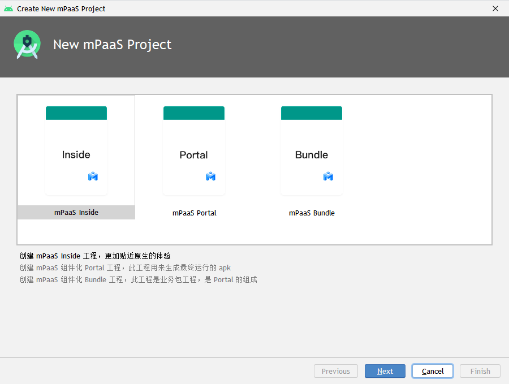Select the Inside project template thumbnail
This screenshot has width=509, height=384.
76,150
